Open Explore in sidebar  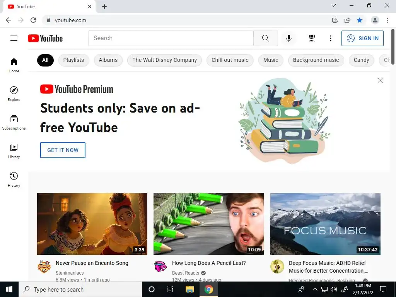point(14,94)
